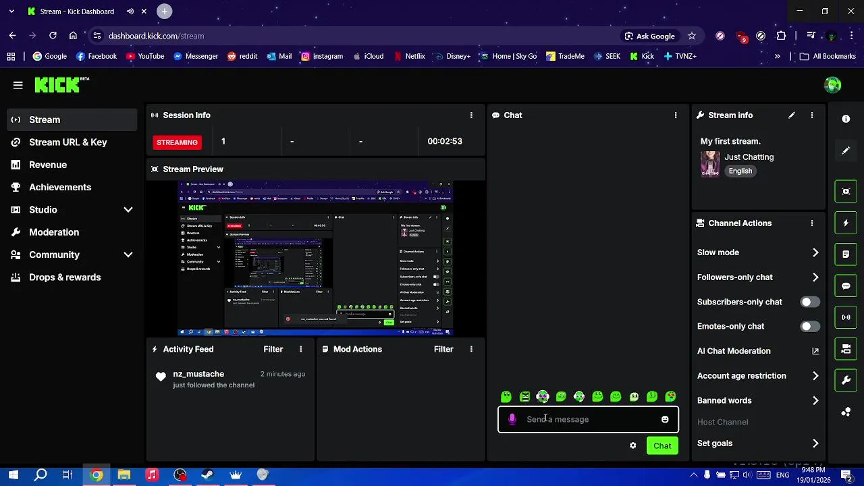This screenshot has height=486, width=864.
Task: Open Banned words settings
Action: click(758, 400)
